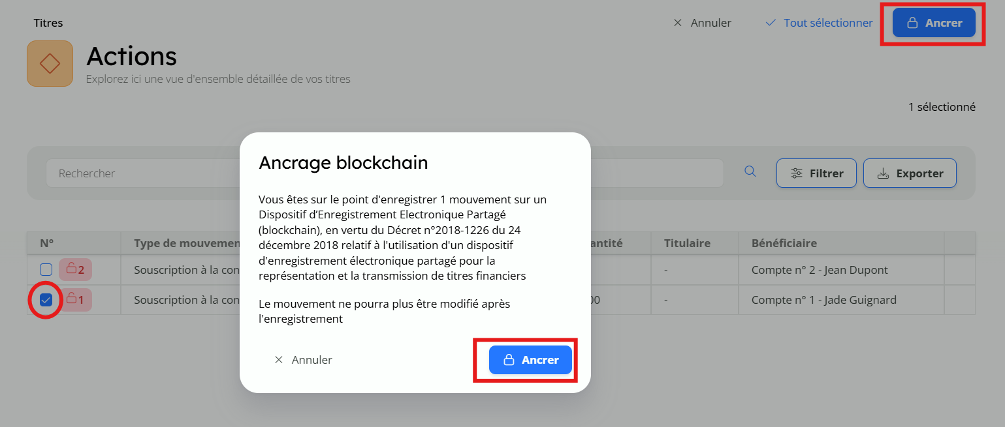Uncheck the checkbox for movement n° 1
Screen dimensions: 1005x427
[46, 300]
